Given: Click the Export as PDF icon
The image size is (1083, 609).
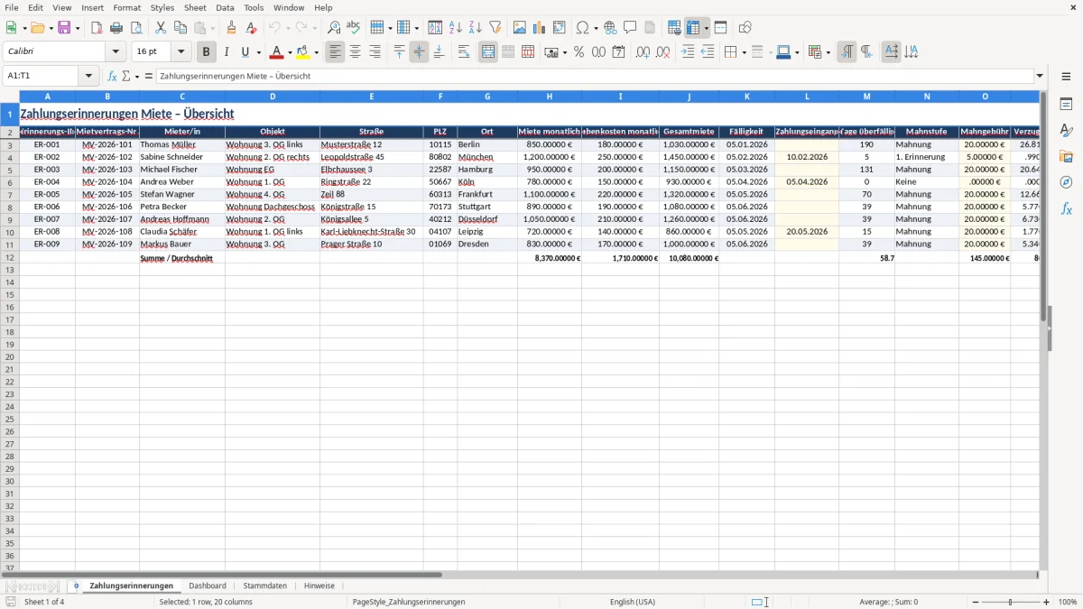Looking at the screenshot, I should [x=97, y=28].
